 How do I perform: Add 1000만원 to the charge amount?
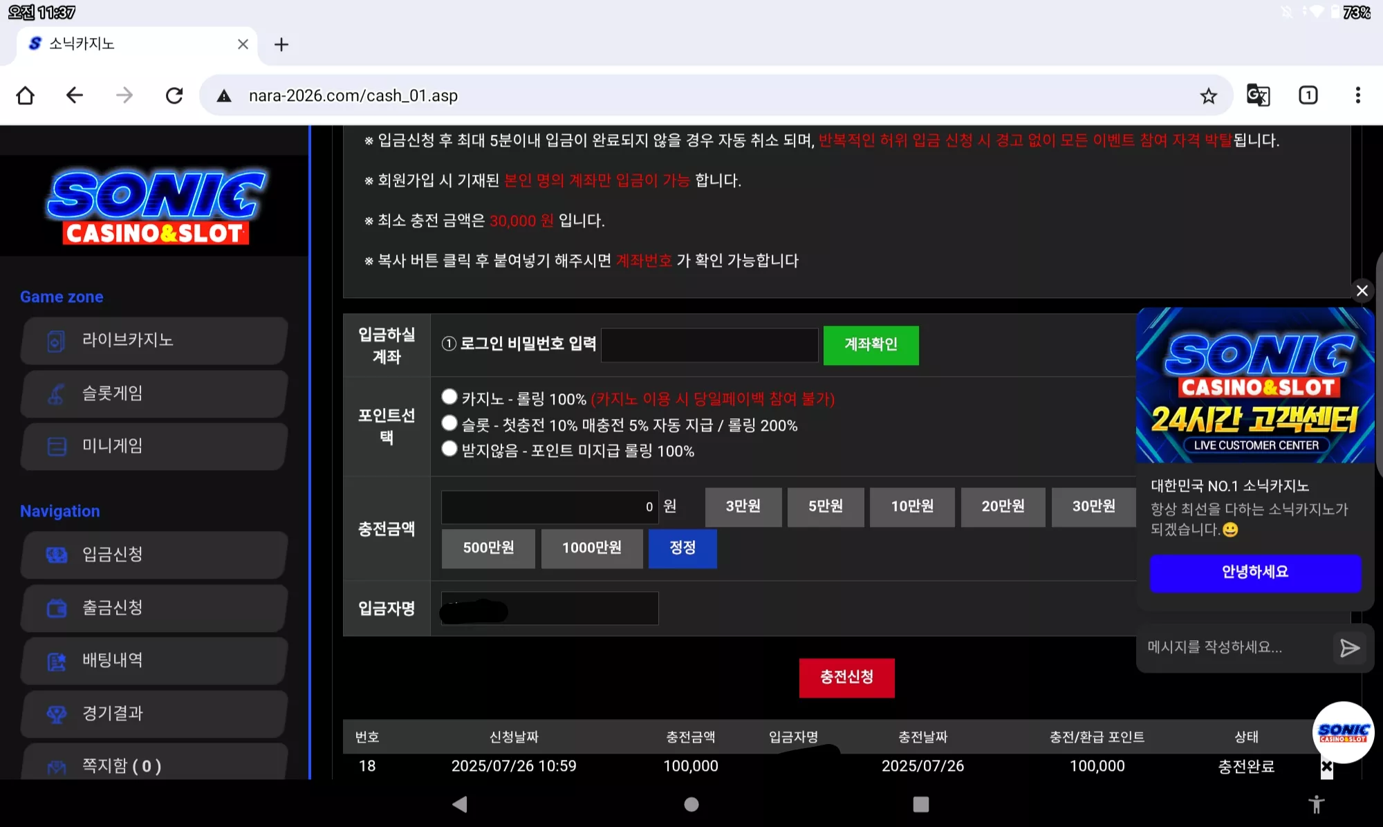592,548
